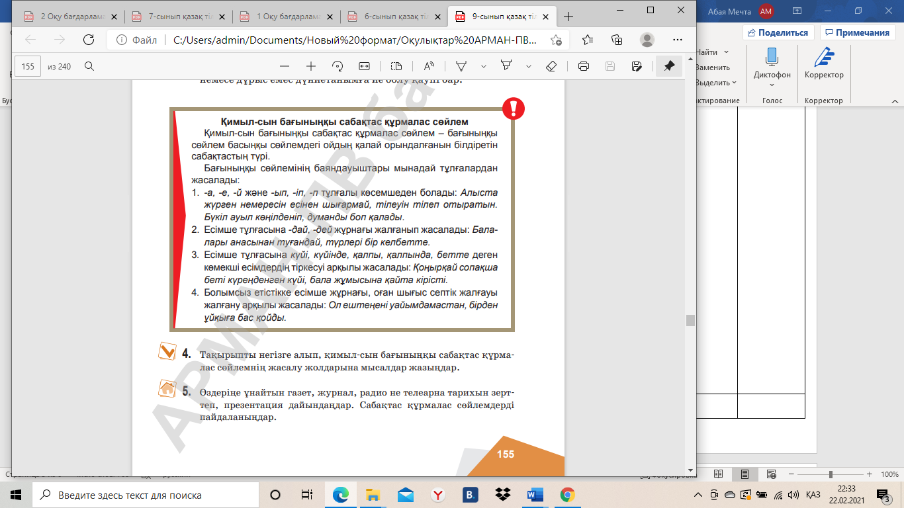Close the '9-сынып қазақ тіл' tab

tap(545, 17)
